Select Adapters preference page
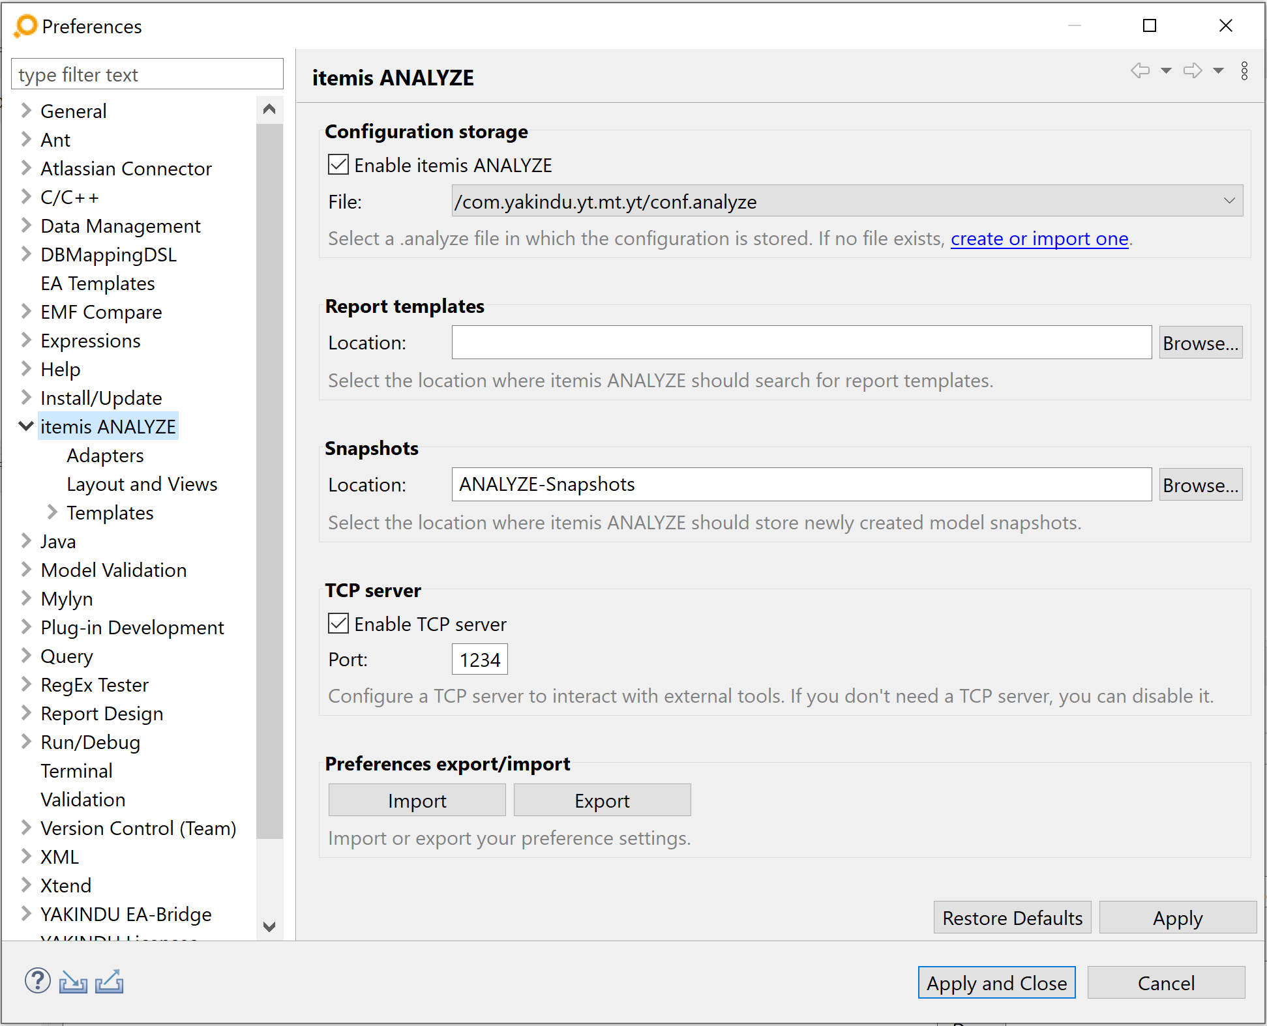 coord(105,455)
